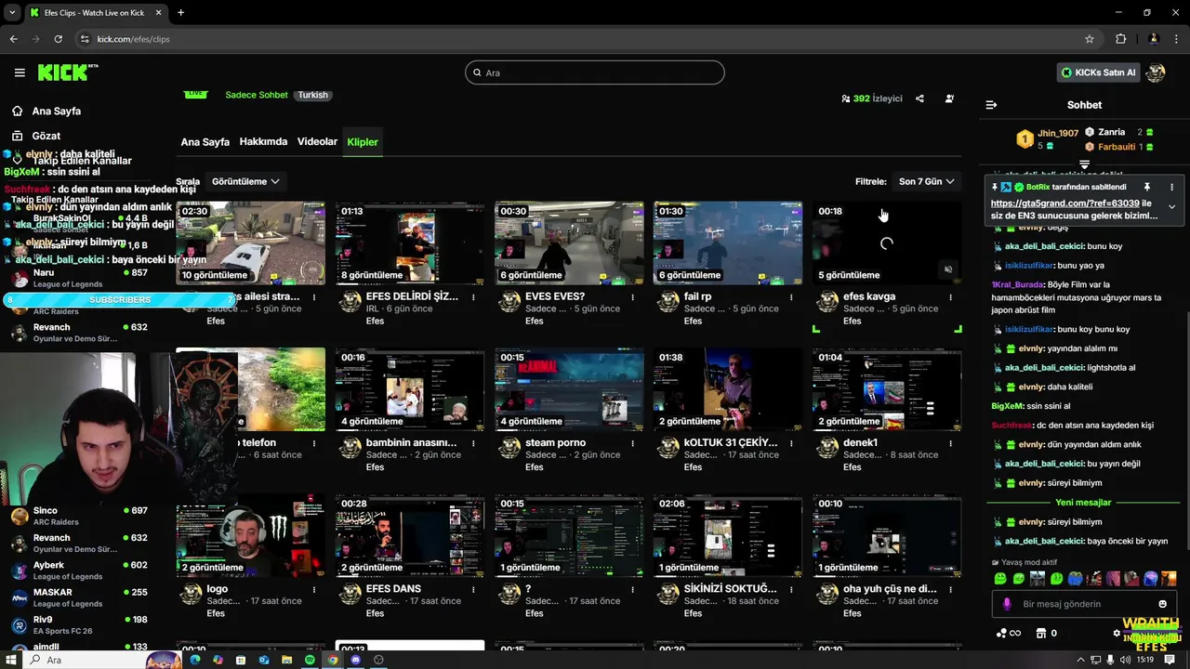Click the follow user icon beside share

click(x=949, y=98)
